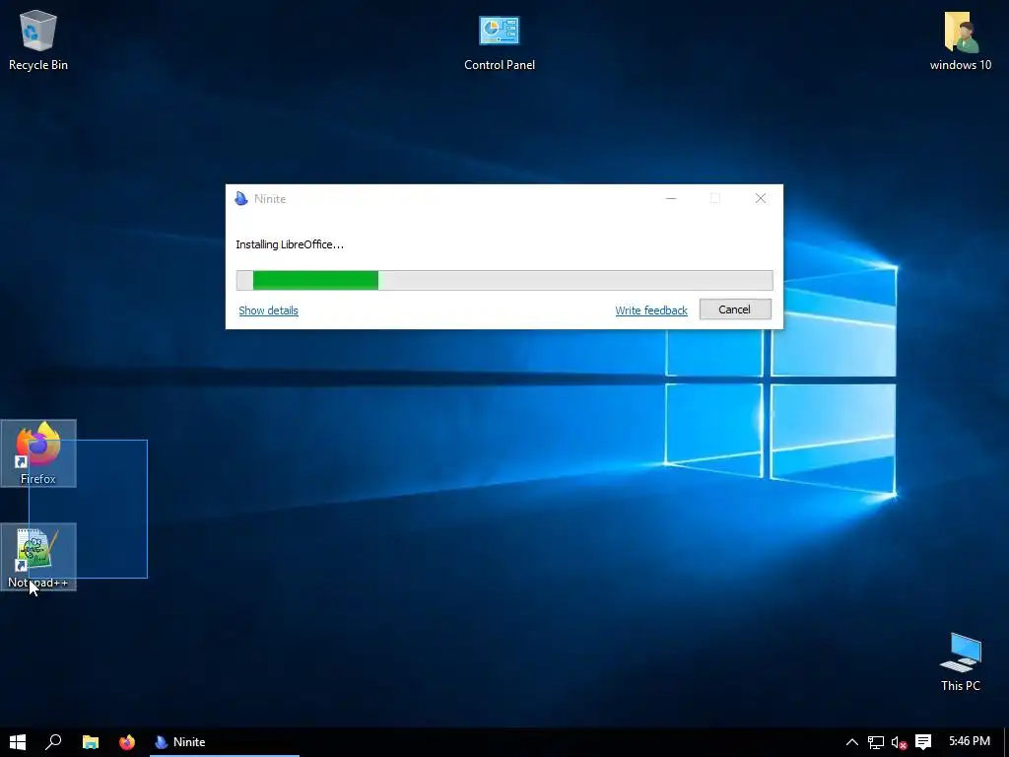Open the clock showing 5:46 PM
1009x757 pixels.
pos(970,741)
